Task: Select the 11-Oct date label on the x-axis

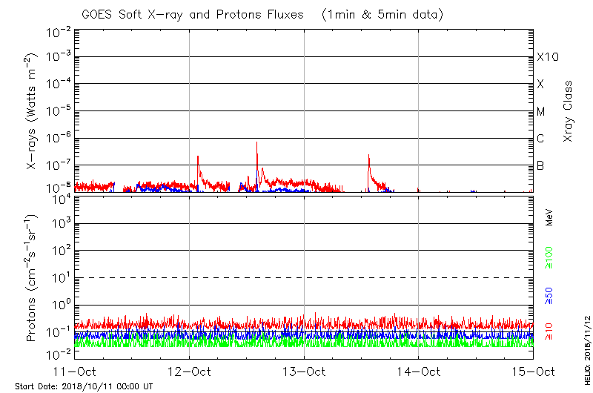Action: [75, 372]
